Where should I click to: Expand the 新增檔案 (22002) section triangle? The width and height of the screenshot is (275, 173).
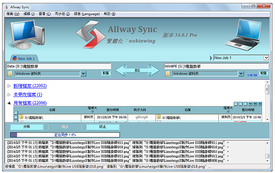[9, 86]
